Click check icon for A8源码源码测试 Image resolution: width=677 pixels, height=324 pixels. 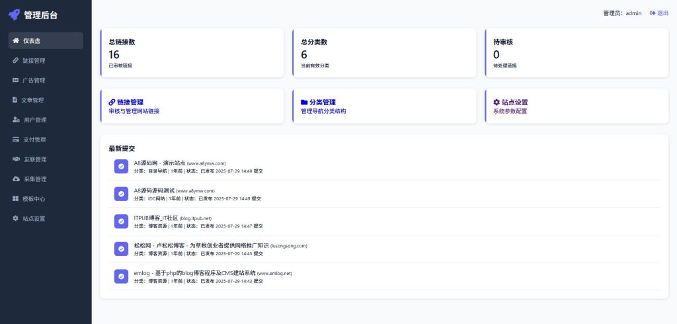(122, 194)
